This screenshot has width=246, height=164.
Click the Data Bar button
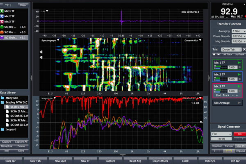point(11,161)
